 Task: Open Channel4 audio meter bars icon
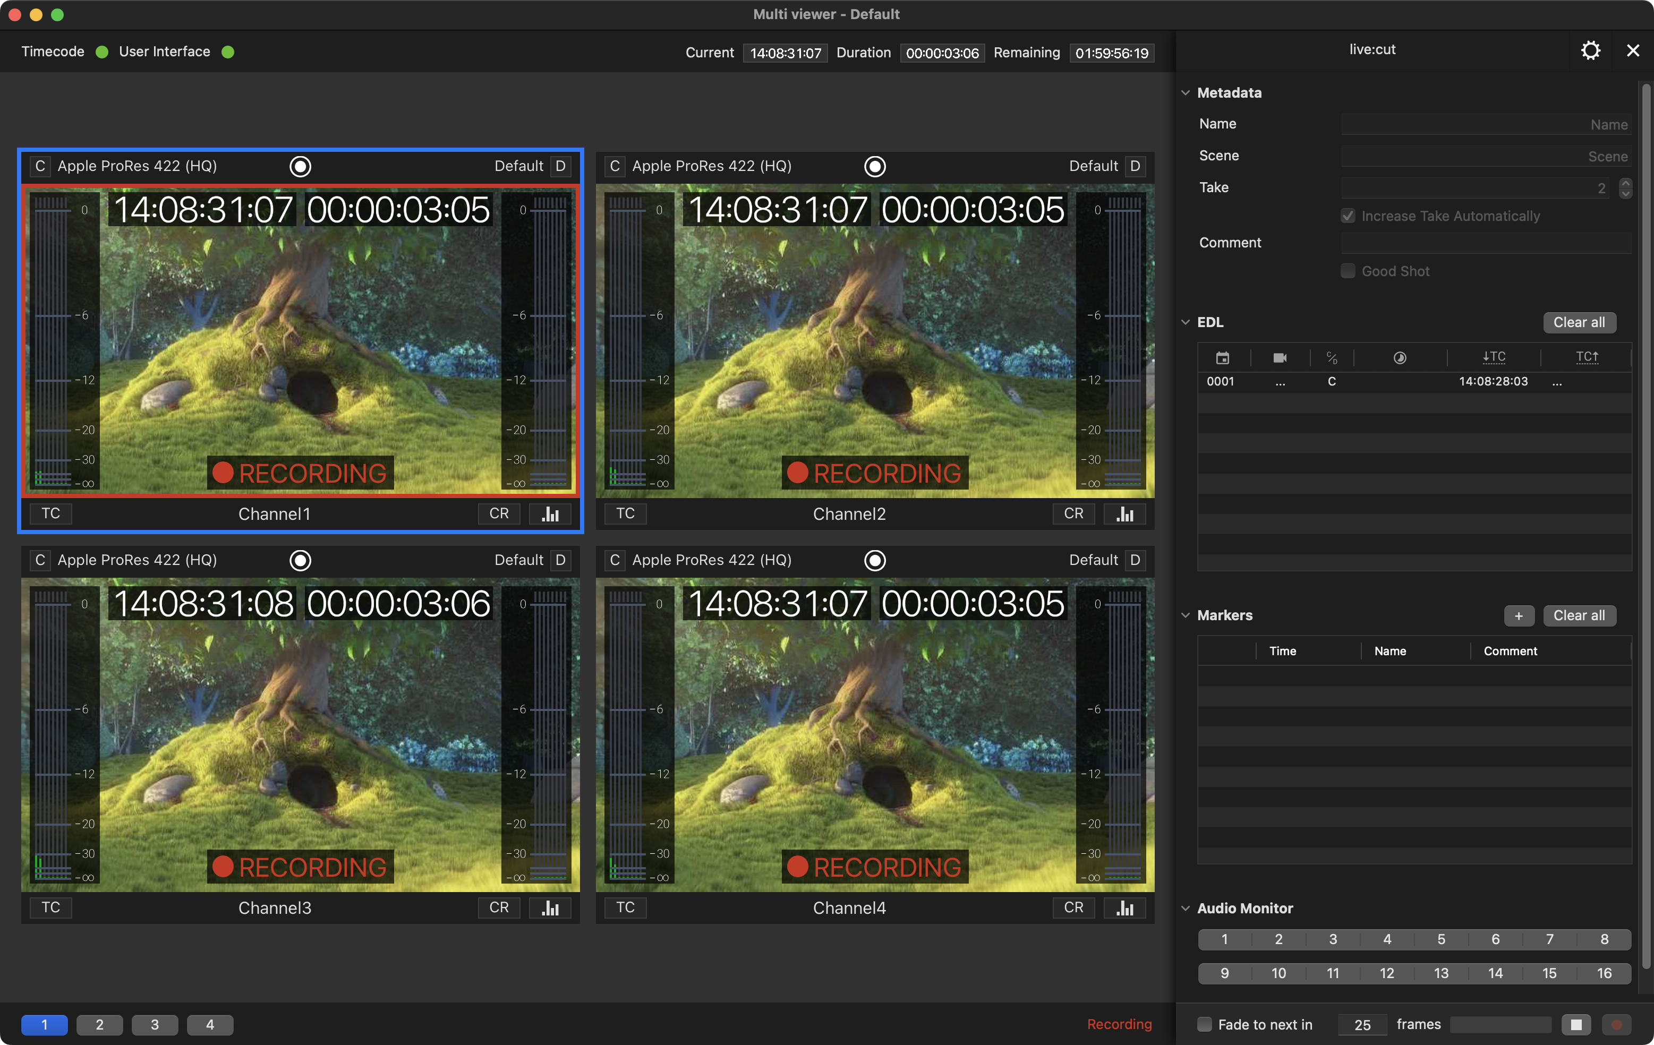click(1124, 907)
